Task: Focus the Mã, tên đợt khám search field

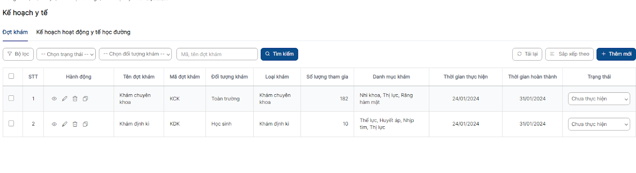Action: [x=217, y=54]
